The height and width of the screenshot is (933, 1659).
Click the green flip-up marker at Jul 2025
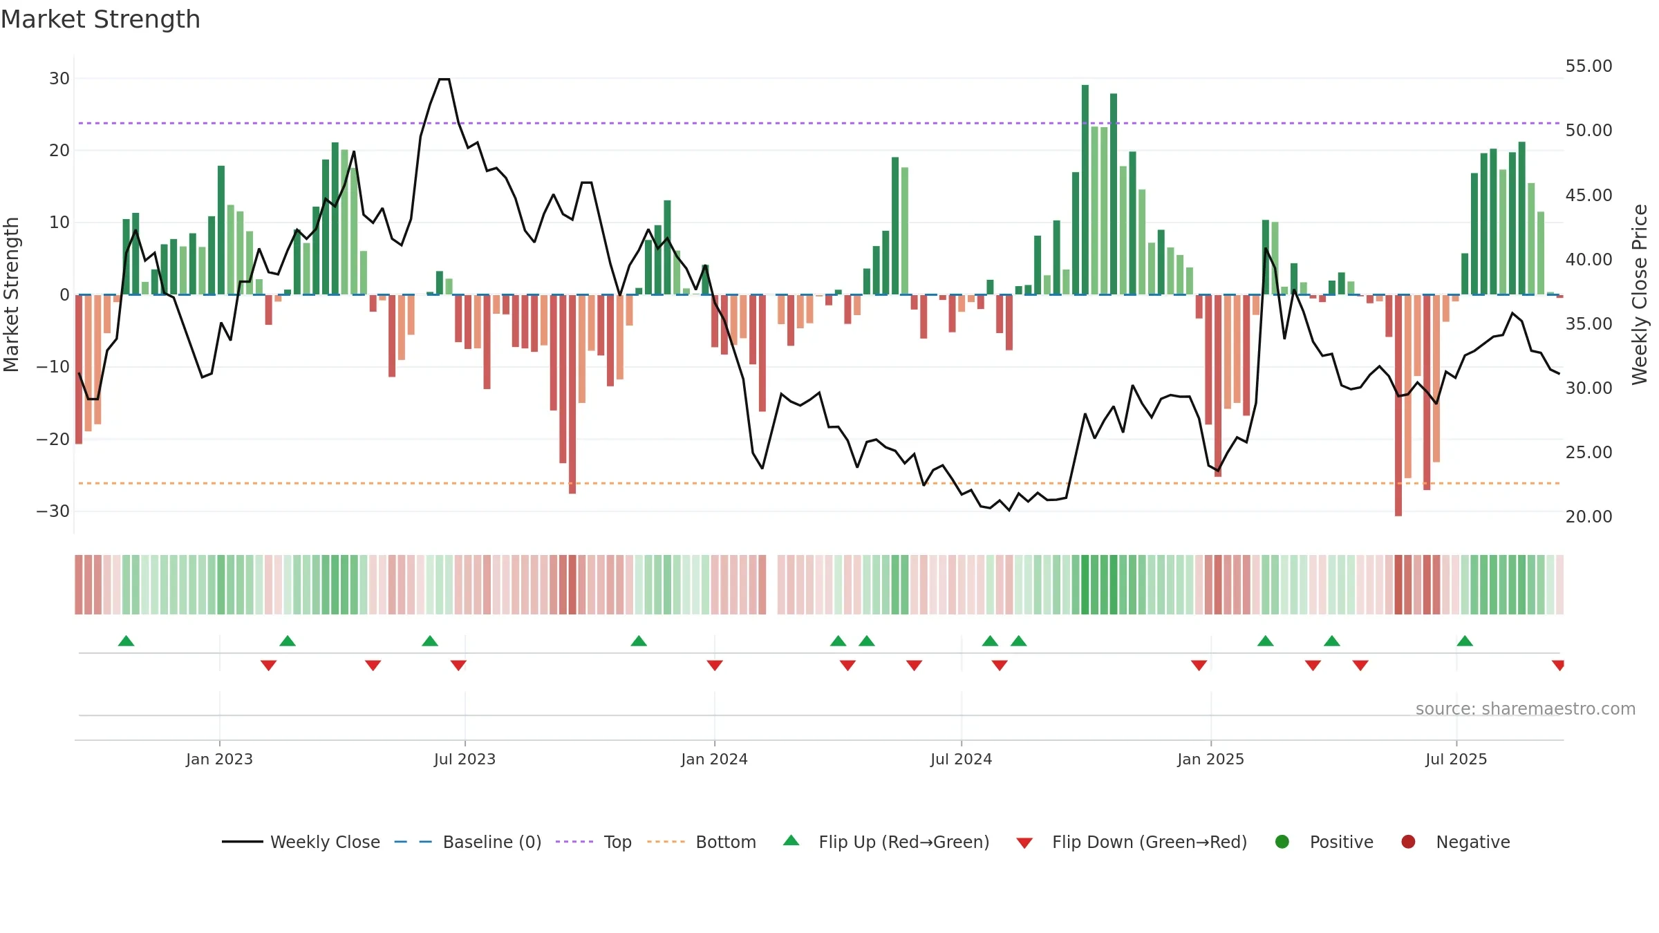tap(1465, 641)
